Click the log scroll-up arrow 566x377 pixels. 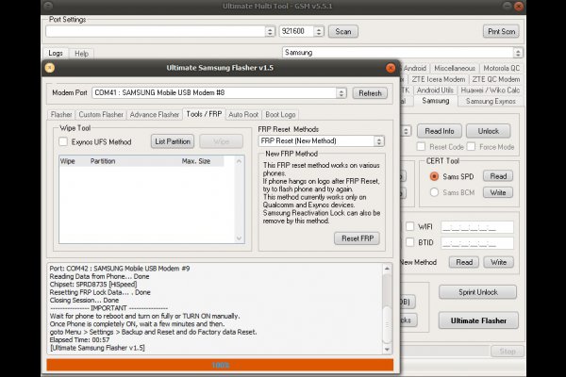point(387,269)
